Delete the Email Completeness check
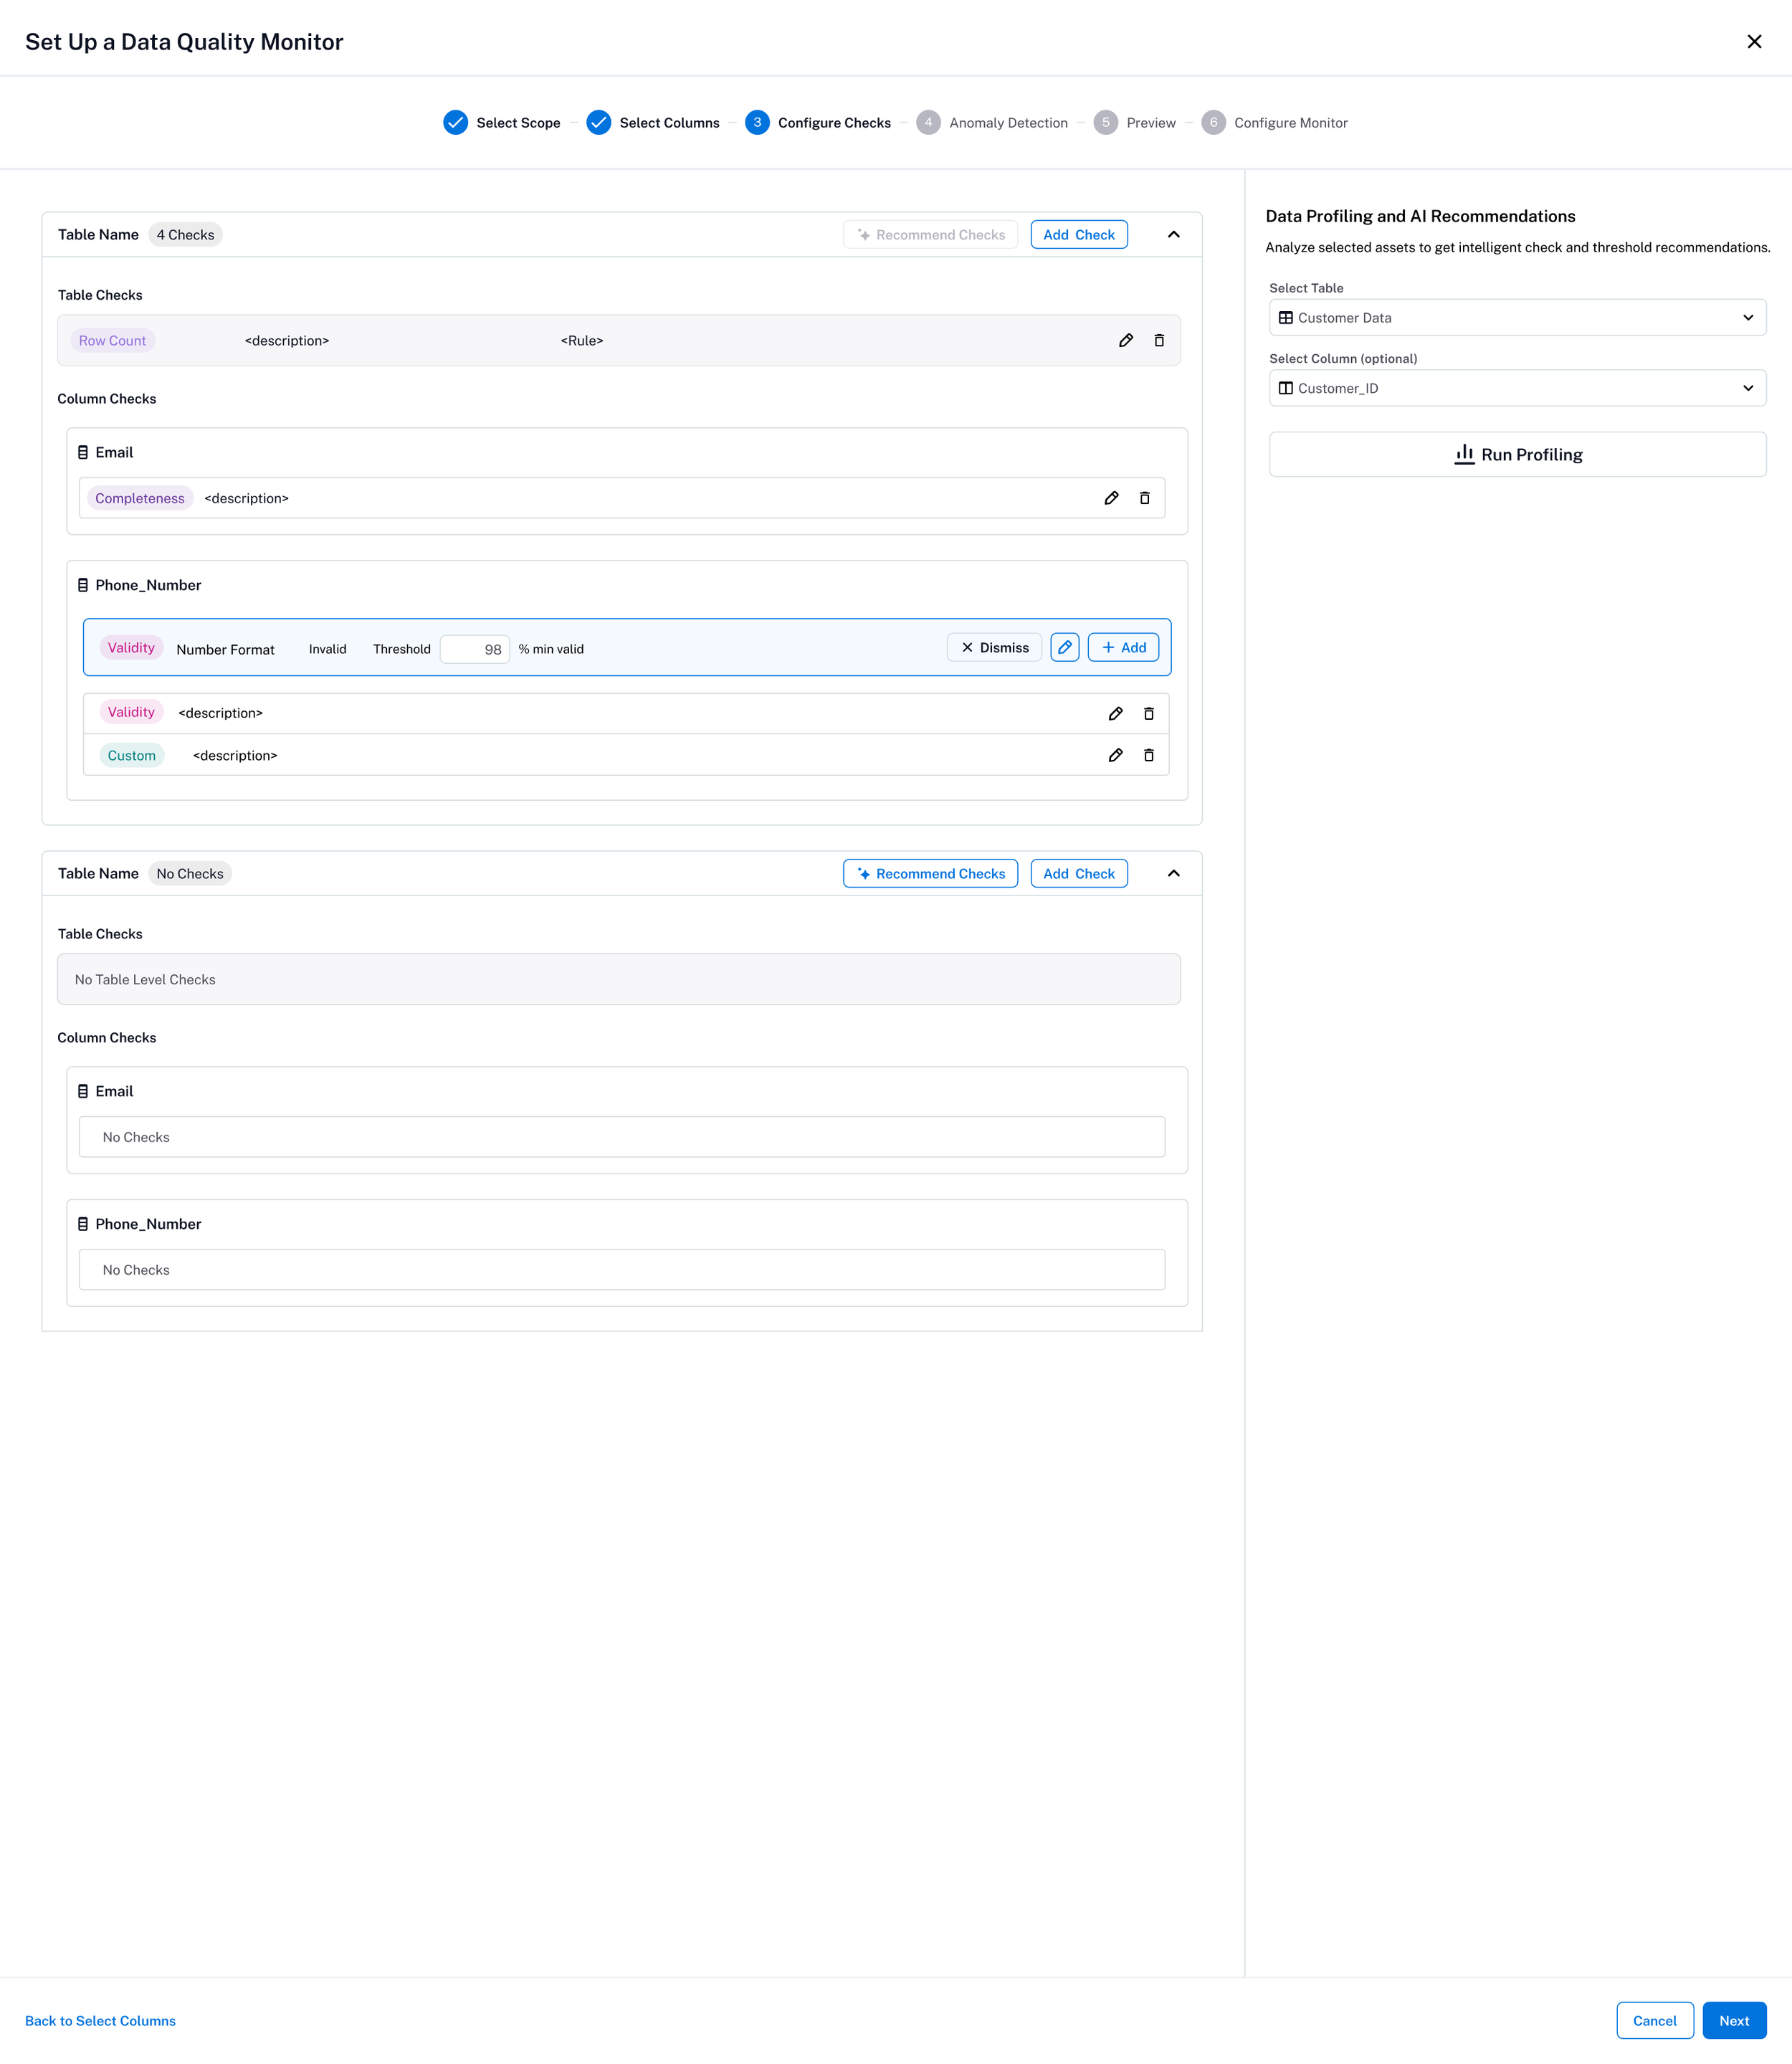Viewport: 1792px width, 2064px height. pyautogui.click(x=1144, y=498)
